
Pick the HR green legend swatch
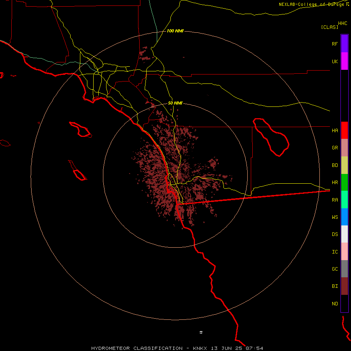click(344, 183)
